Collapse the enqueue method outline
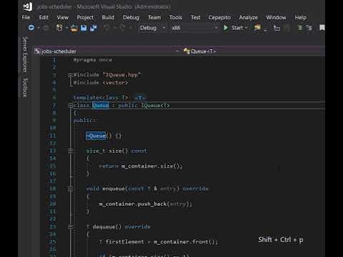Image resolution: width=343 pixels, height=257 pixels. [70, 188]
